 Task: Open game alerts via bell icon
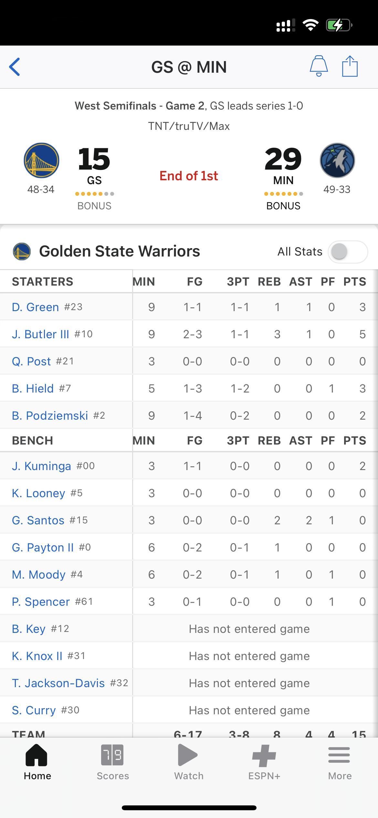click(319, 66)
